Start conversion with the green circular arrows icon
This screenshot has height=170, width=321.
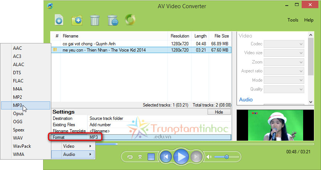tap(130, 20)
